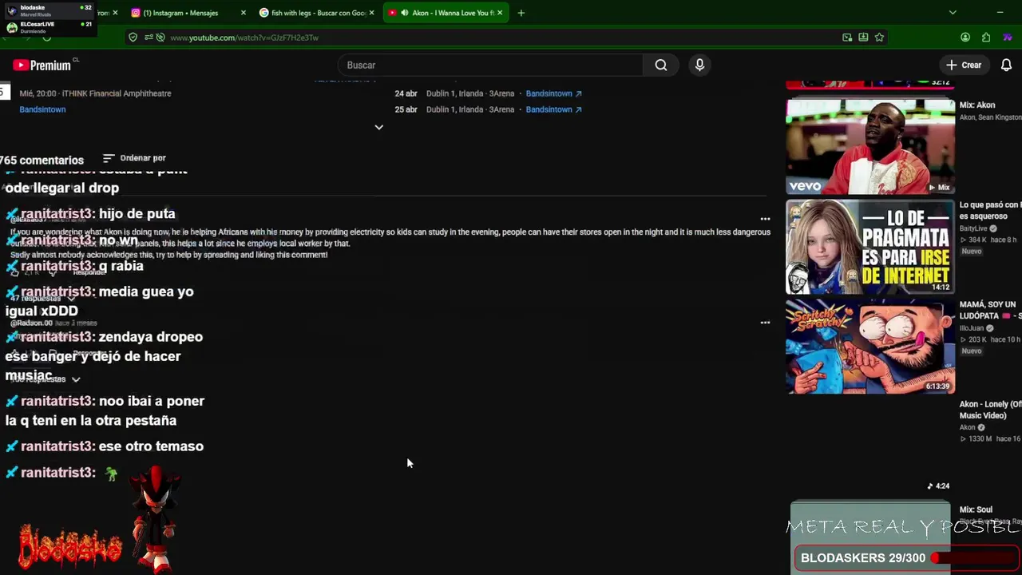Open Bandsintown link for 24 abr Dublin
The image size is (1022, 575).
(553, 93)
